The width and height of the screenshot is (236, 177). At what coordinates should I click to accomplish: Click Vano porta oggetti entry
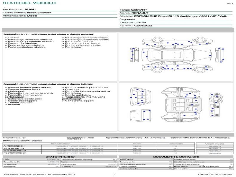[78, 101]
